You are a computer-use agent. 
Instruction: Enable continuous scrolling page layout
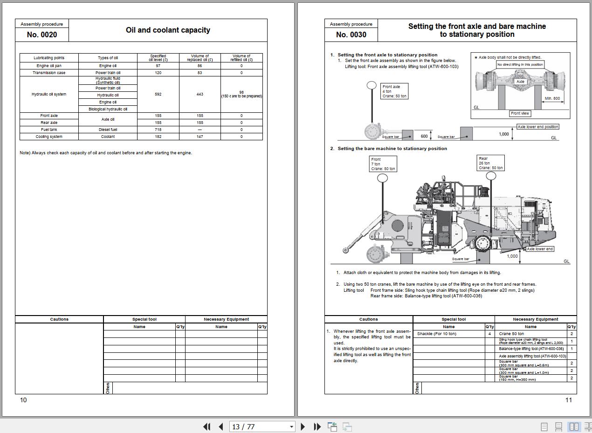point(558,426)
